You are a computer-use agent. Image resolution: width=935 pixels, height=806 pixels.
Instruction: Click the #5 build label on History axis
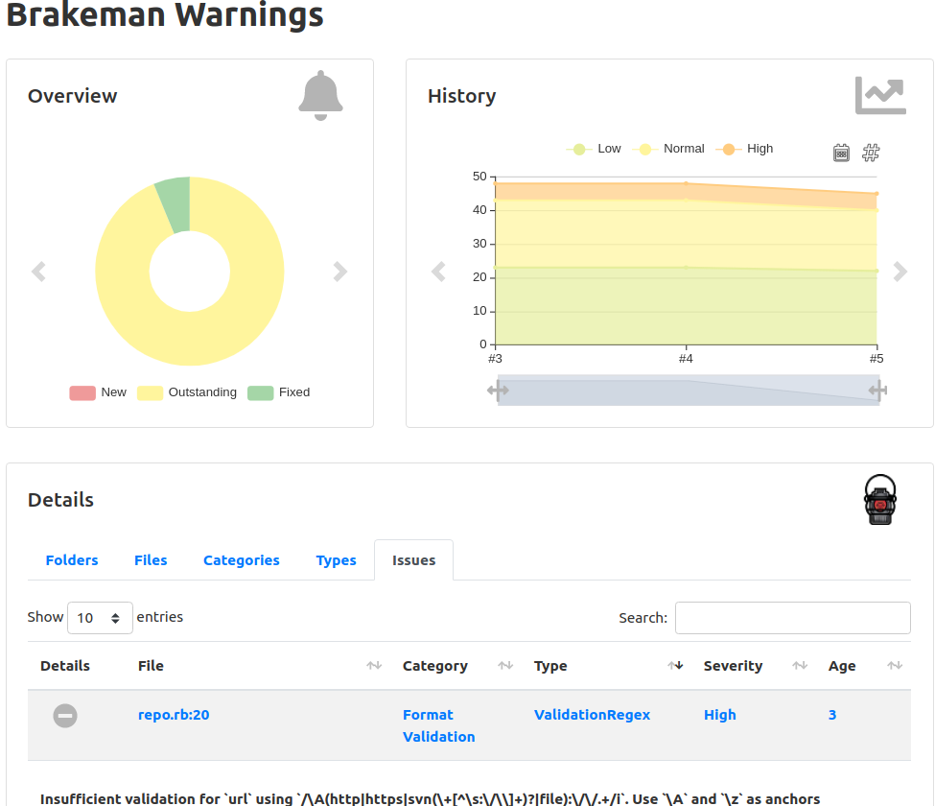click(876, 359)
